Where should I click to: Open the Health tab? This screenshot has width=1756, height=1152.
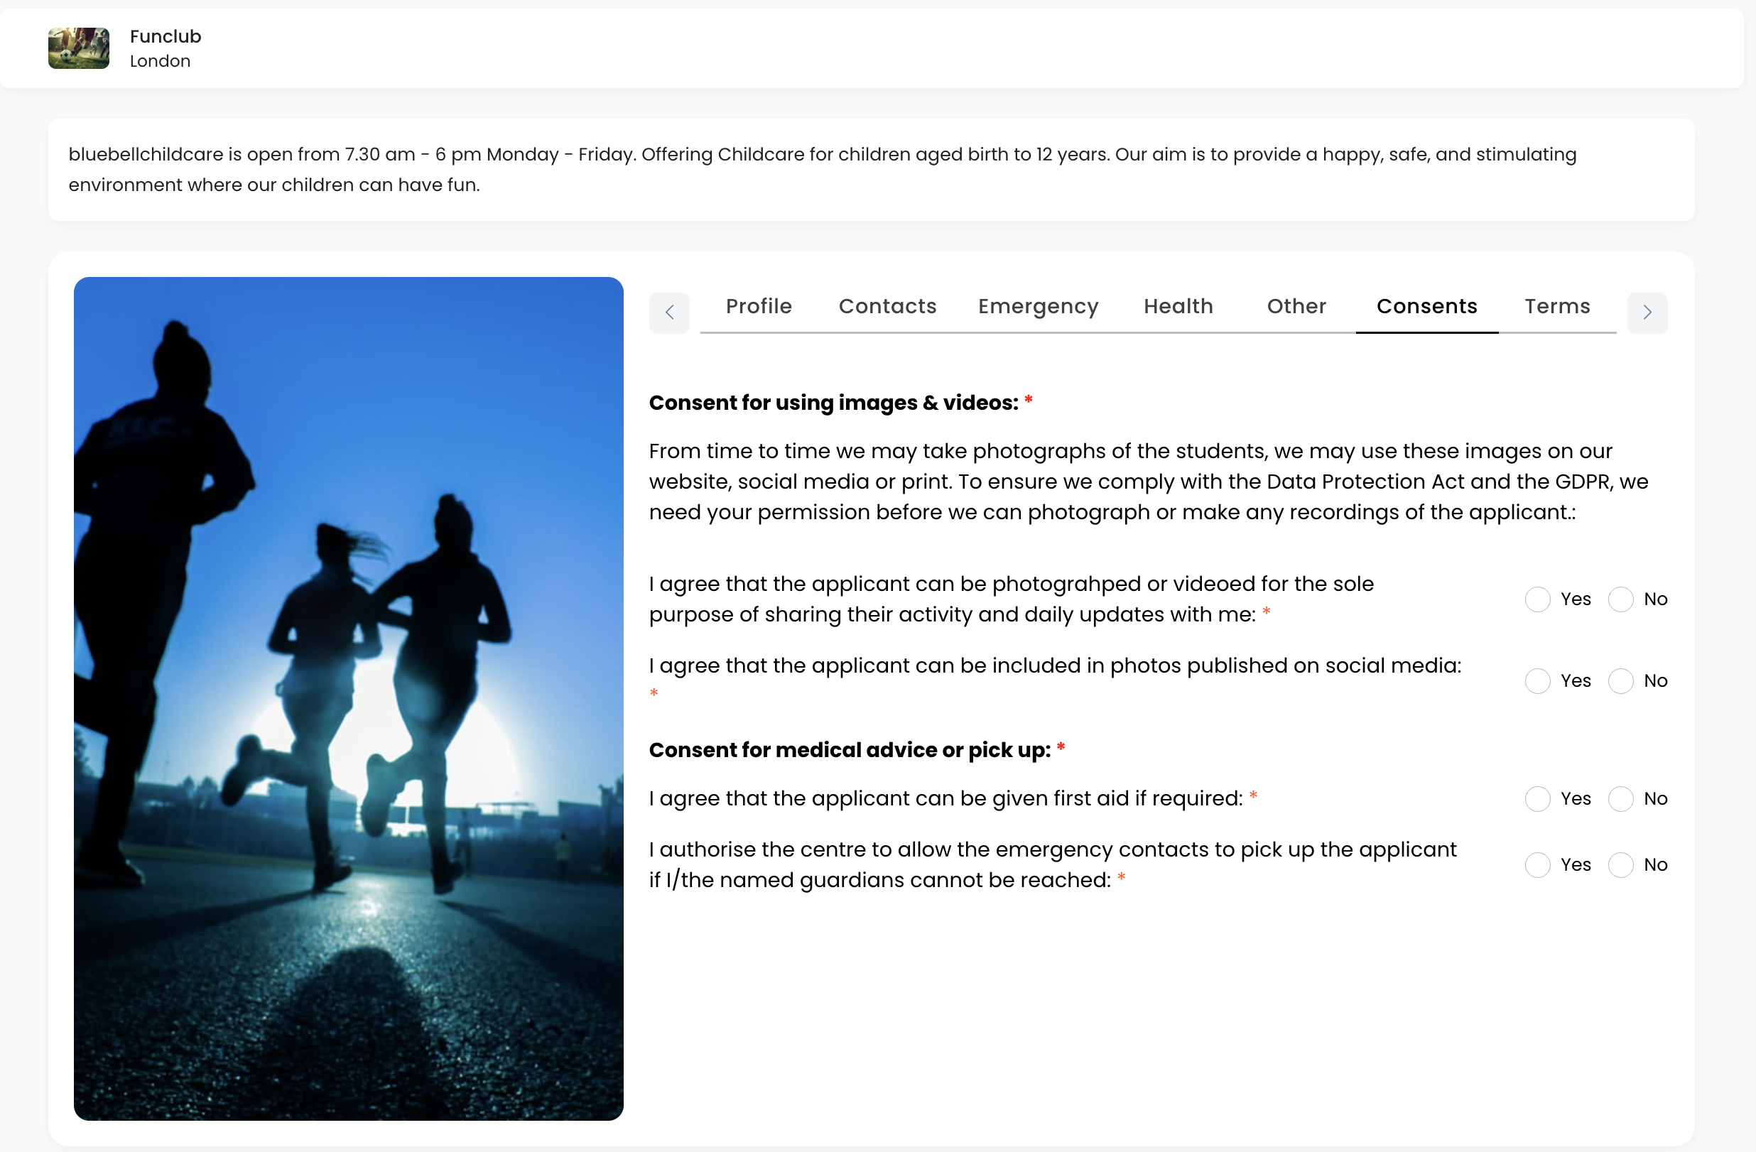click(1178, 306)
